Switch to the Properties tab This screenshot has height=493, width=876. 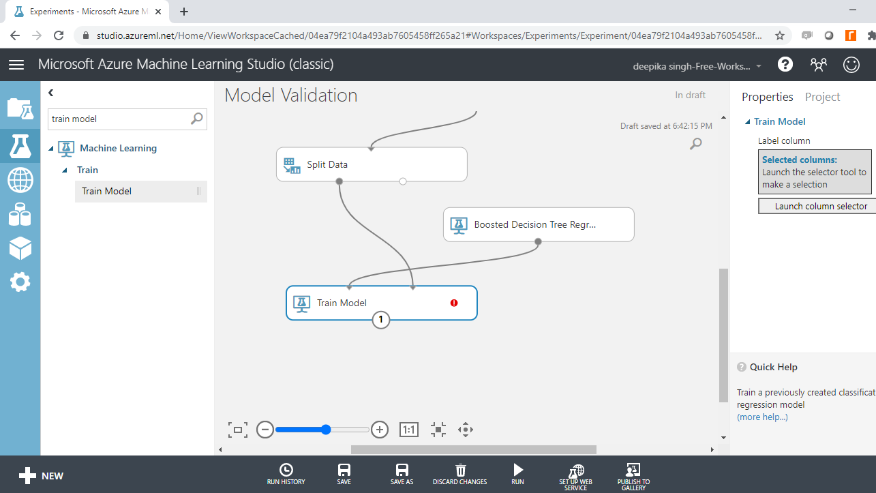coord(768,97)
